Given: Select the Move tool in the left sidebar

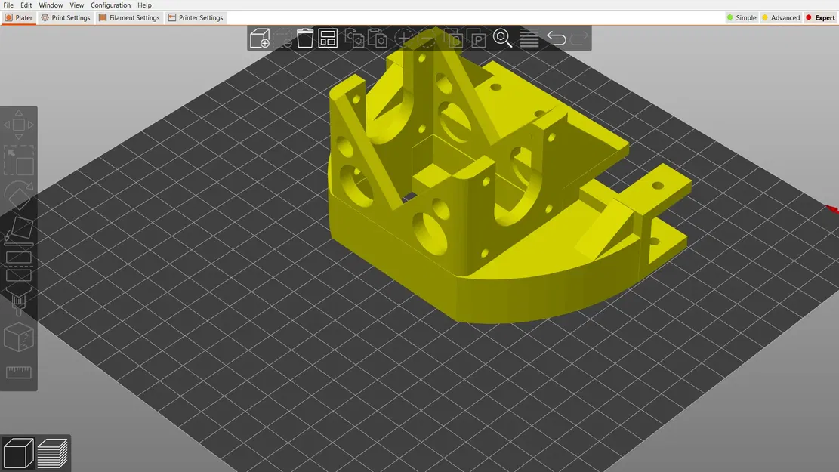Looking at the screenshot, I should tap(18, 125).
